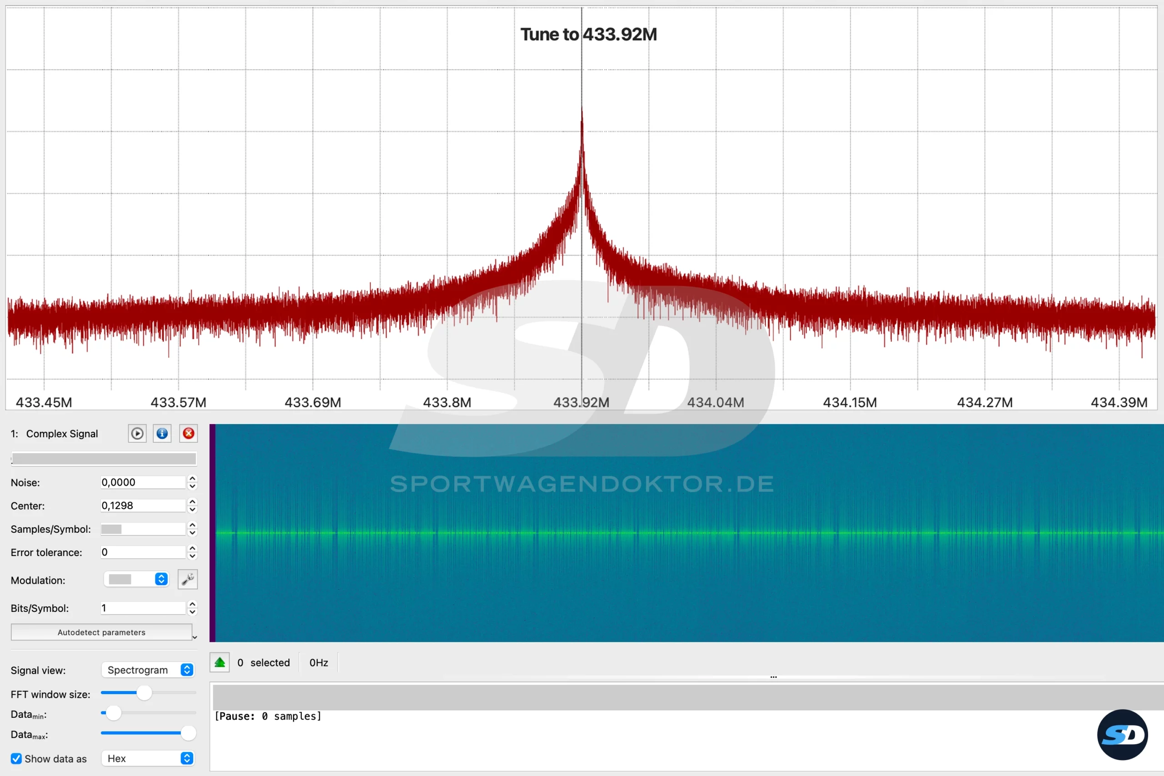Open the Modulation type dropdown

[x=136, y=580]
